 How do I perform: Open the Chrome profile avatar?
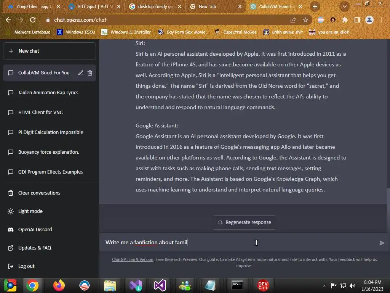369,20
